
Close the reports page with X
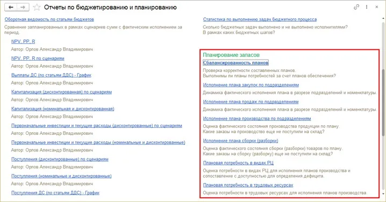(377, 7)
